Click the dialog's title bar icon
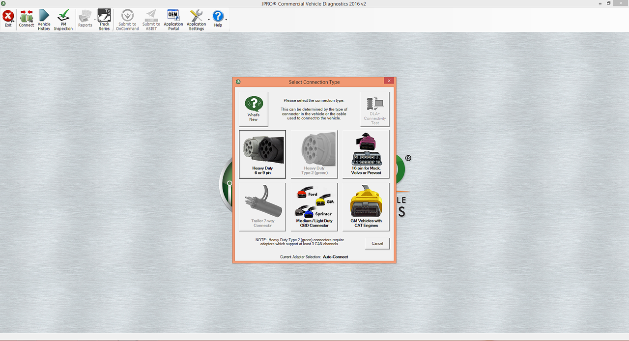Screen dimensions: 629x341 [x=238, y=82]
